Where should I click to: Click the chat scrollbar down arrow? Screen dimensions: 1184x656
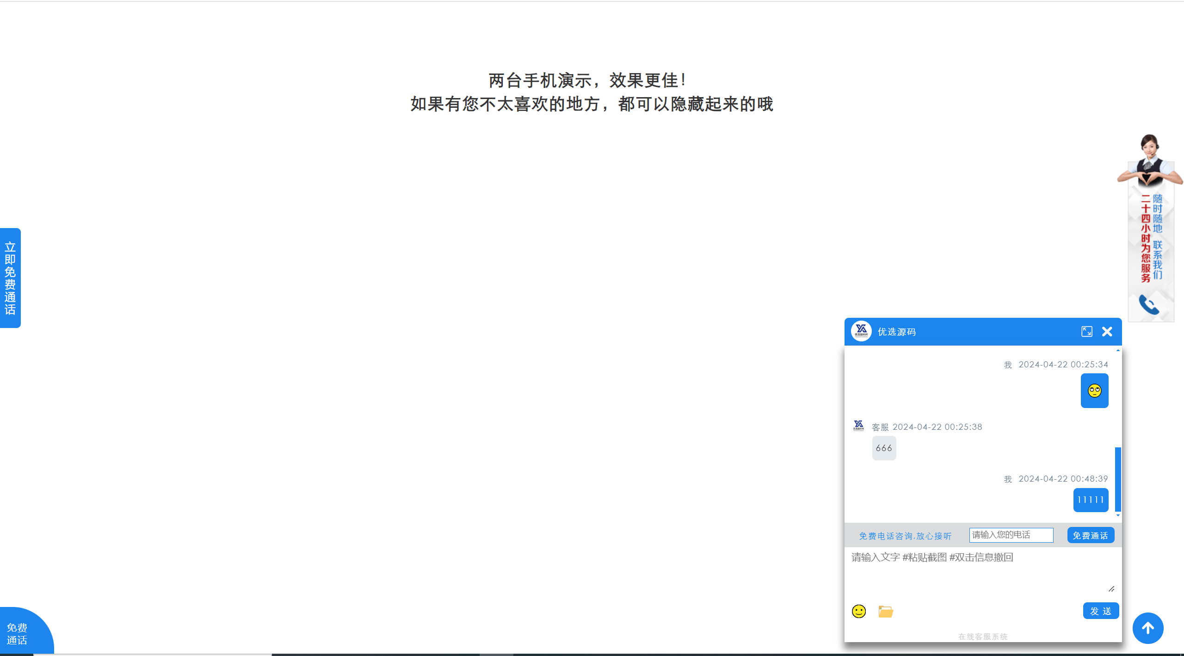click(x=1118, y=515)
